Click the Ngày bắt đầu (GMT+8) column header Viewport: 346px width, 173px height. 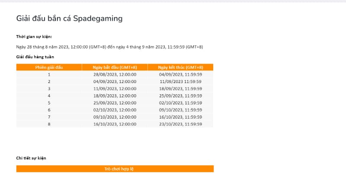click(x=115, y=67)
